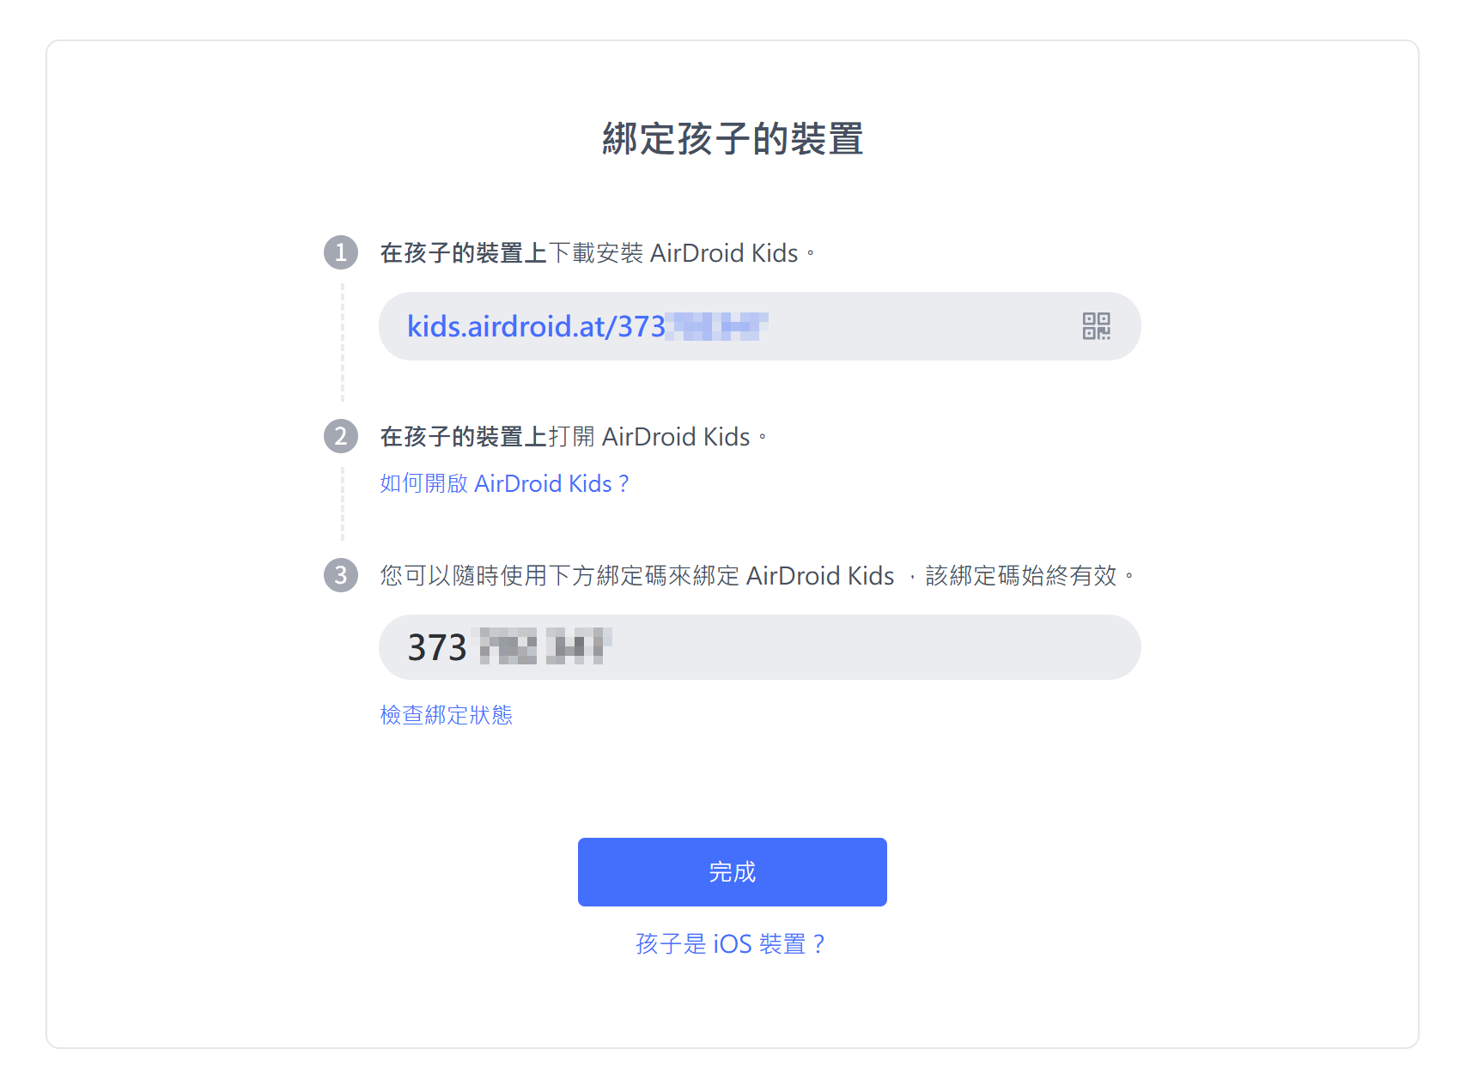Click the blurred digits of the binding code
The image size is (1466, 1079).
[544, 646]
